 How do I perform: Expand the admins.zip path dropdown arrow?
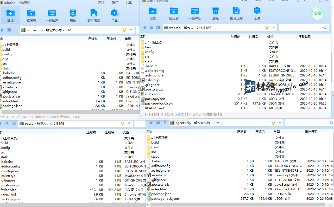131,30
